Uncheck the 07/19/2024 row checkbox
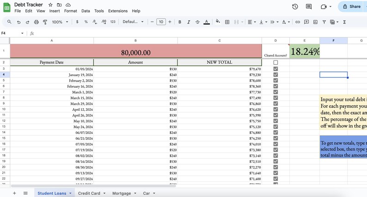This screenshot has width=367, height=197. point(275,150)
